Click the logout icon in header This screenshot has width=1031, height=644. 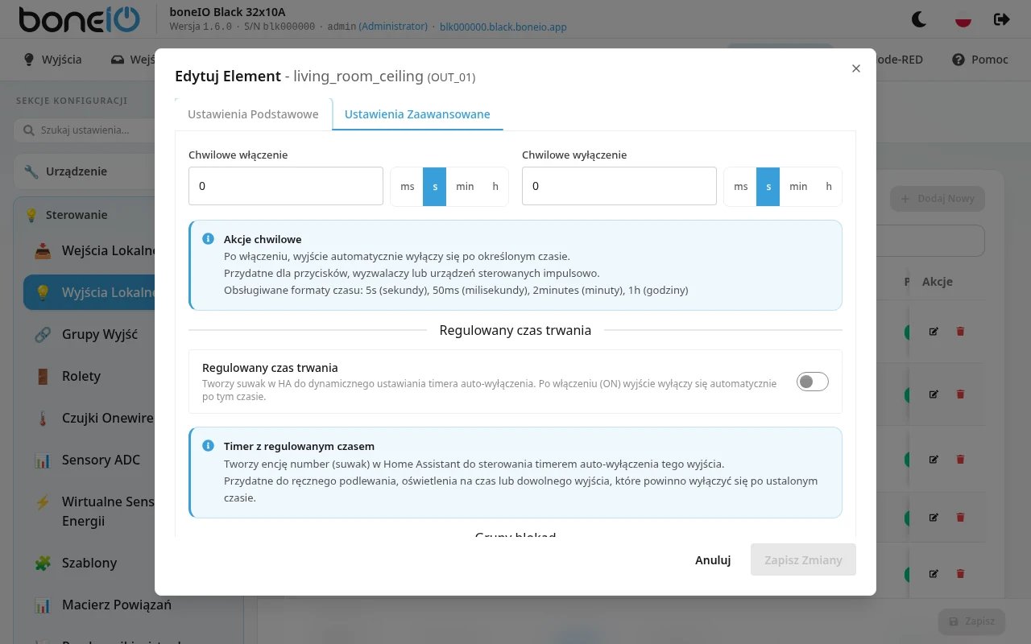(x=1002, y=19)
